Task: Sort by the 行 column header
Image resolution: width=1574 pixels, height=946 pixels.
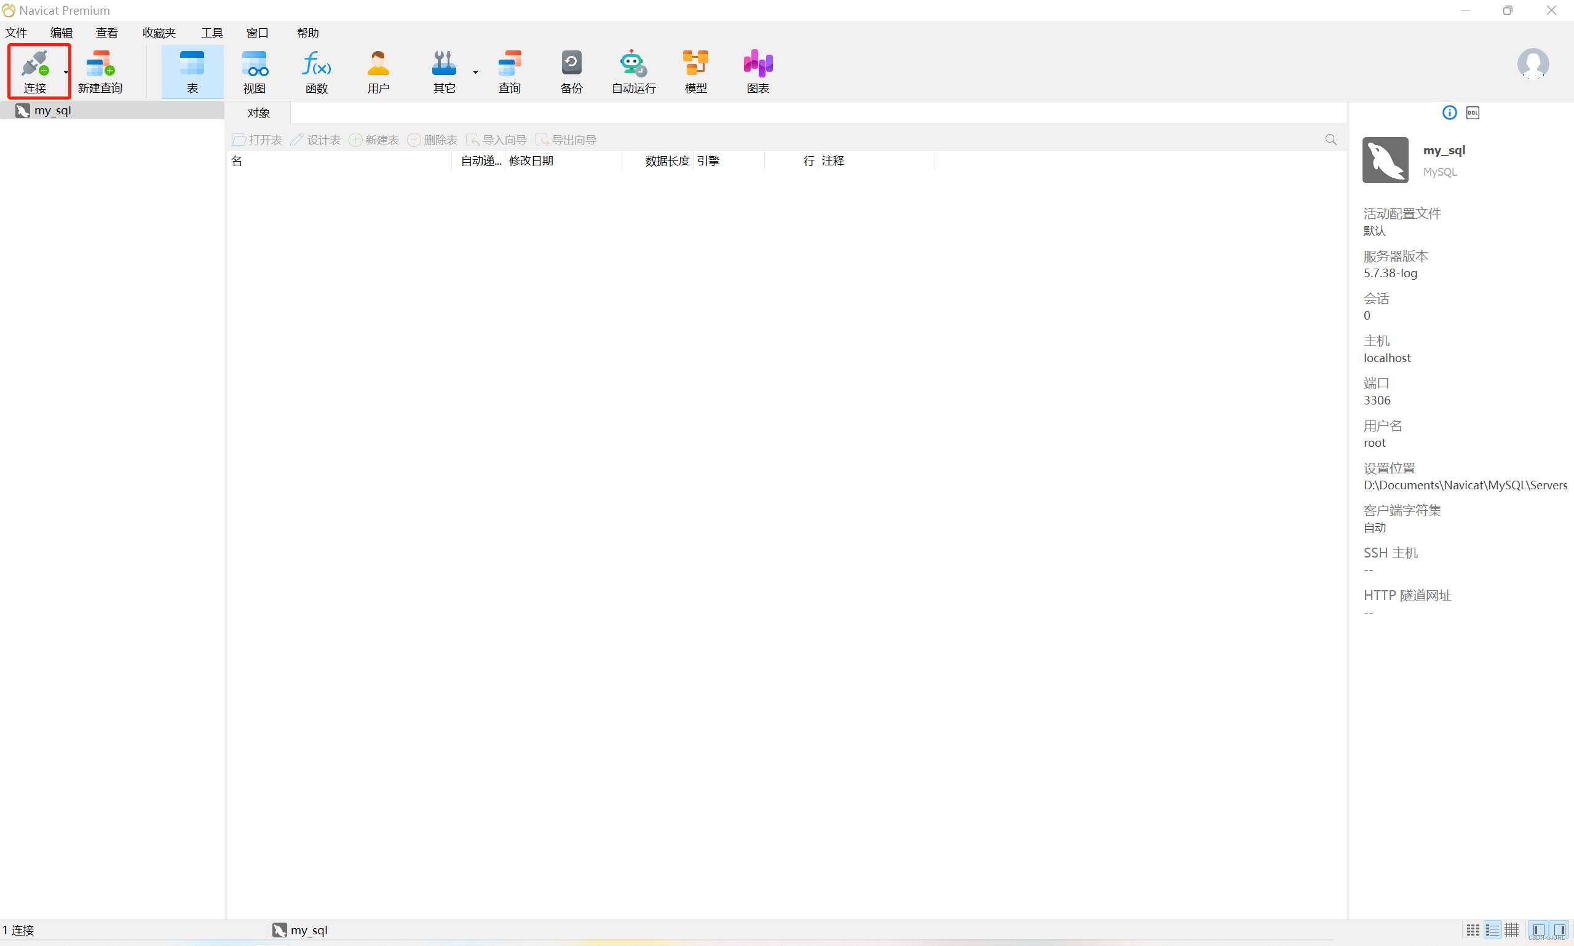Action: [793, 160]
